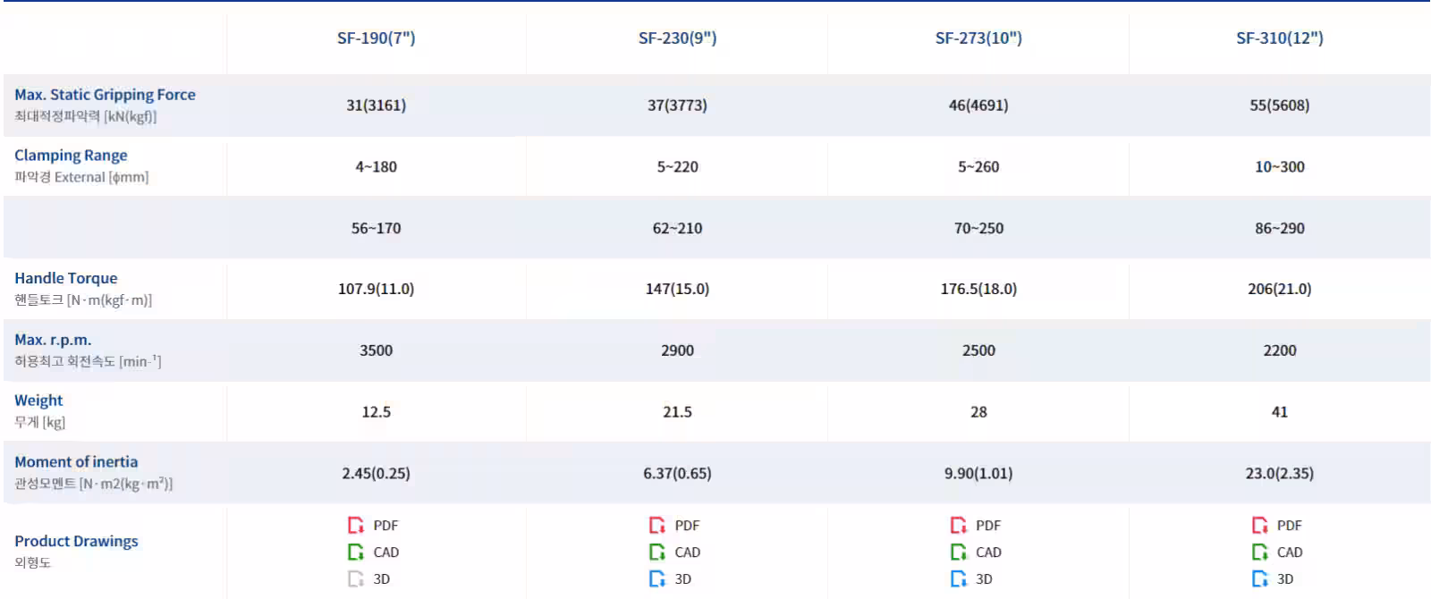This screenshot has height=599, width=1431.
Task: Select the SF-310(12") column header
Action: pos(1280,38)
